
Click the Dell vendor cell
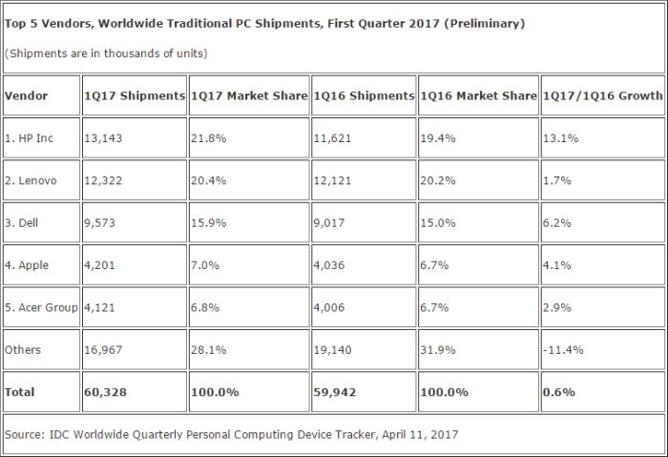click(x=41, y=222)
